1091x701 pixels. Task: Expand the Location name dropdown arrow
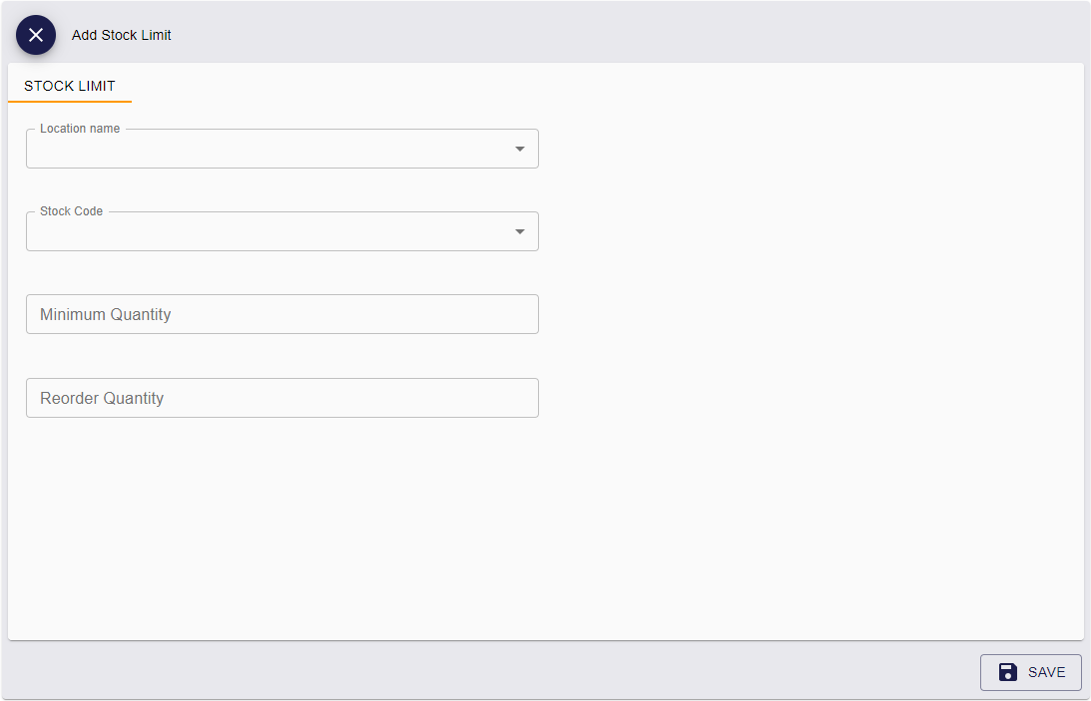click(x=520, y=149)
